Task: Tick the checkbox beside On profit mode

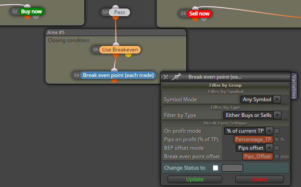Action: (277, 131)
